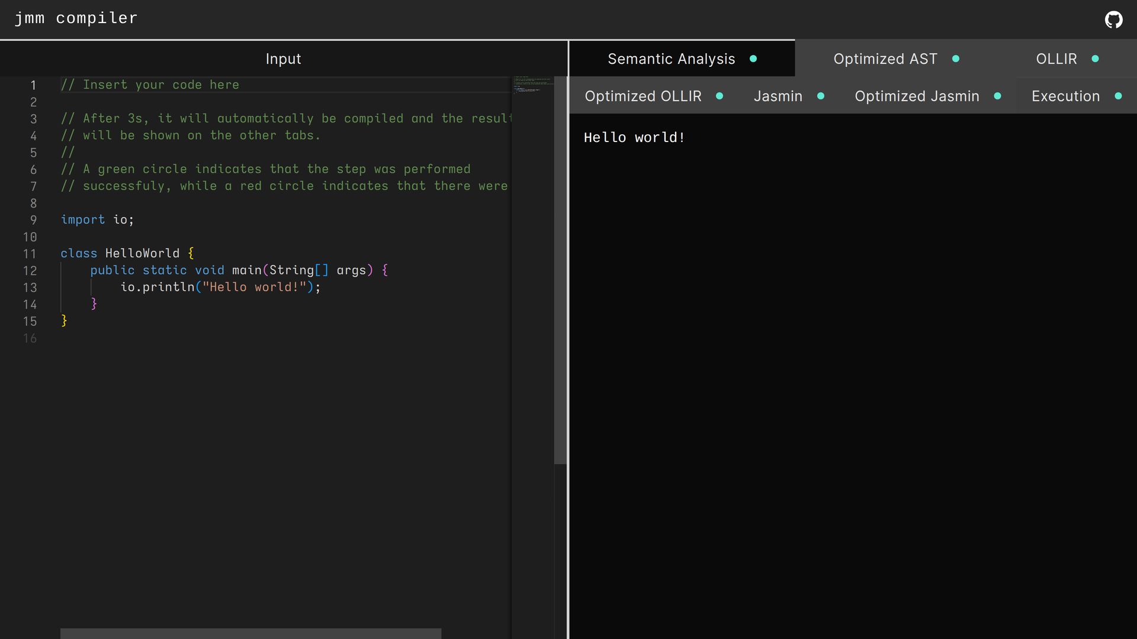Open the Jasmin output tab
This screenshot has height=639, width=1137.
pyautogui.click(x=778, y=96)
